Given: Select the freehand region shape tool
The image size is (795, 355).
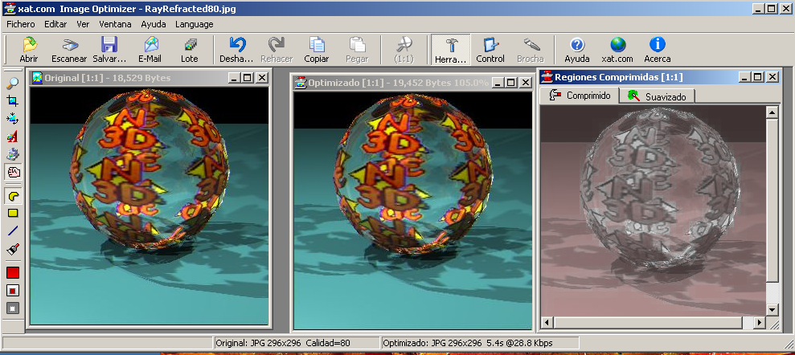Looking at the screenshot, I should [13, 196].
